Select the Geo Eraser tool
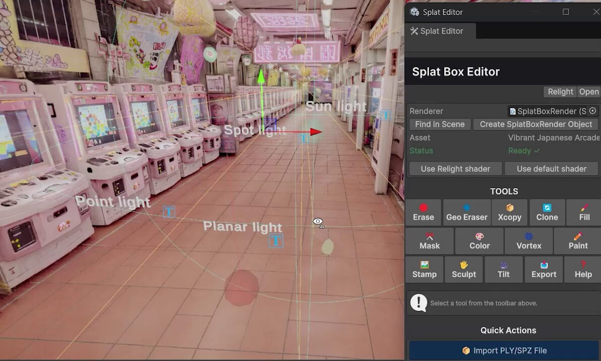The image size is (601, 361). [x=466, y=212]
